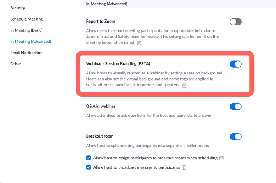
Task: Go to Schedule Meeting in sidebar
Action: click(x=27, y=19)
